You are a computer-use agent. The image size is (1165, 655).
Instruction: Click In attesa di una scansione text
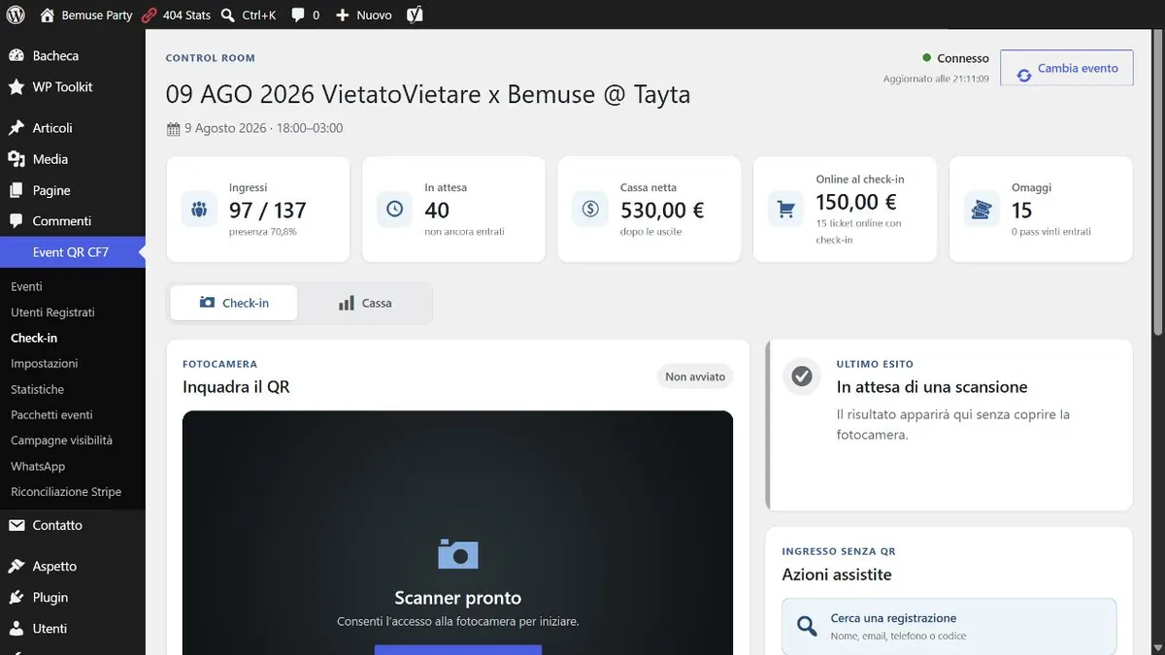(x=932, y=386)
